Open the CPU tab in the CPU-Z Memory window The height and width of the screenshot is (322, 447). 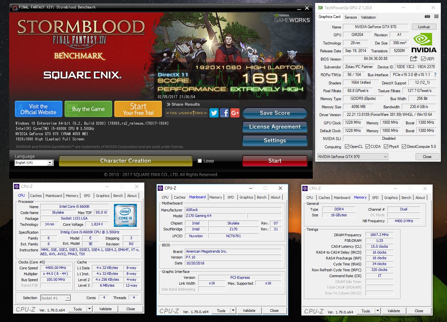tap(310, 198)
